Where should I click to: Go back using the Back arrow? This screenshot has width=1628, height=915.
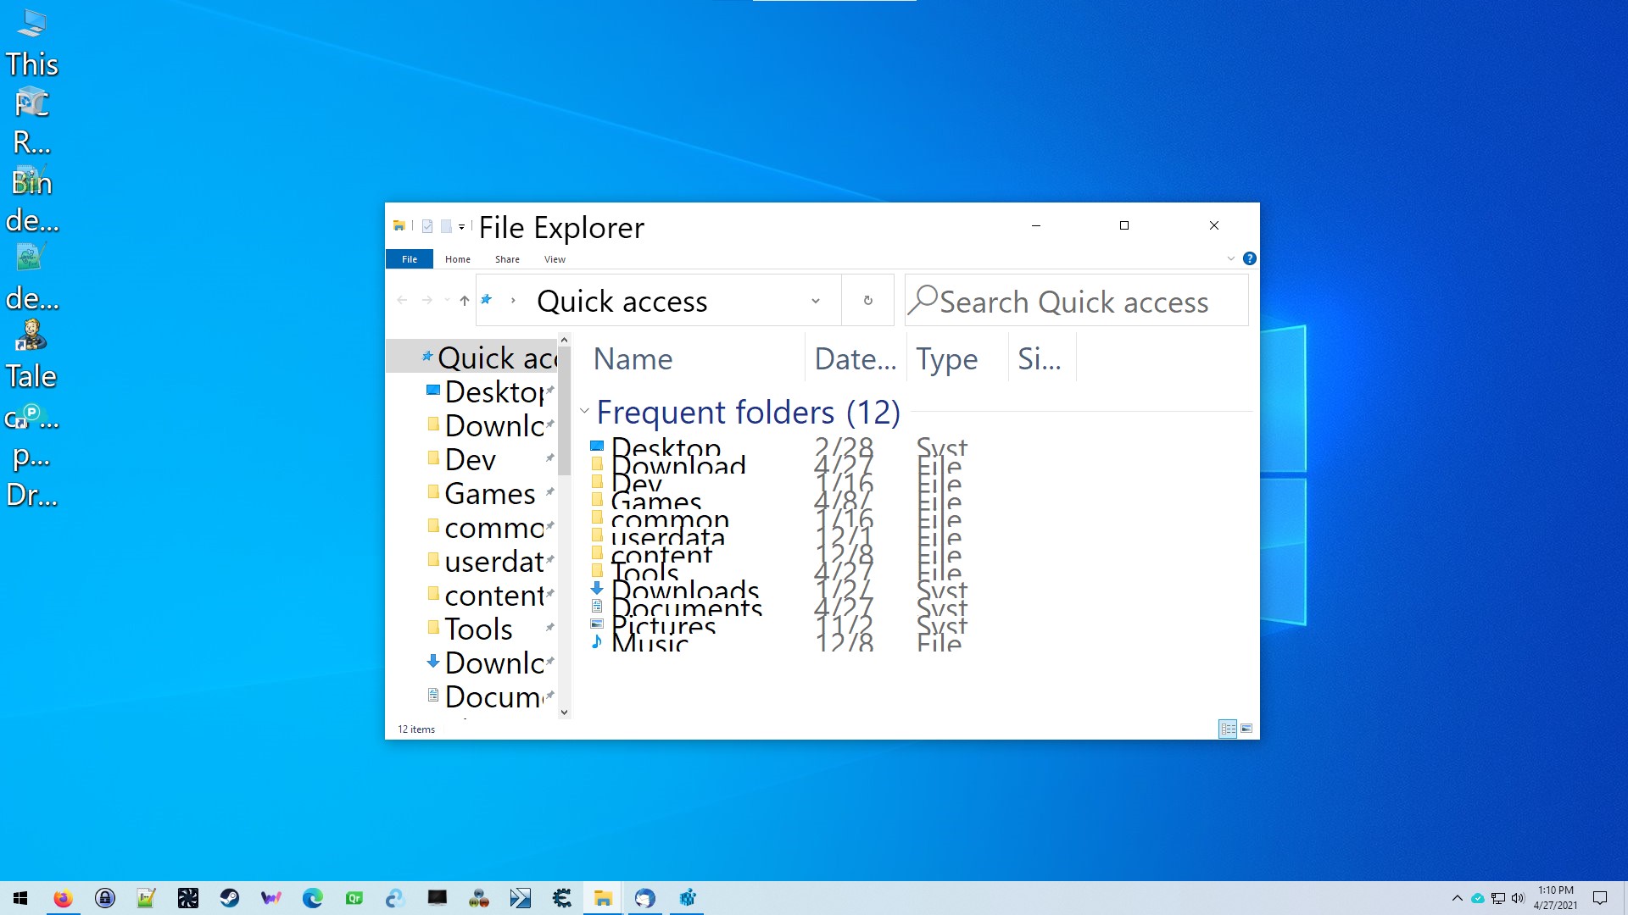402,300
